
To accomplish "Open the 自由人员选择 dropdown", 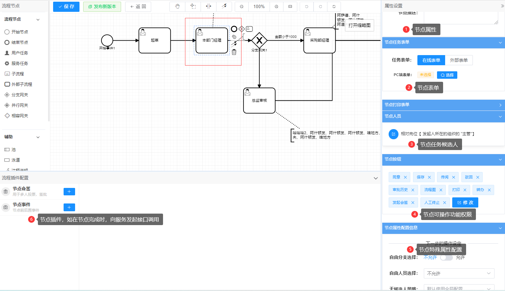I will 459,273.
